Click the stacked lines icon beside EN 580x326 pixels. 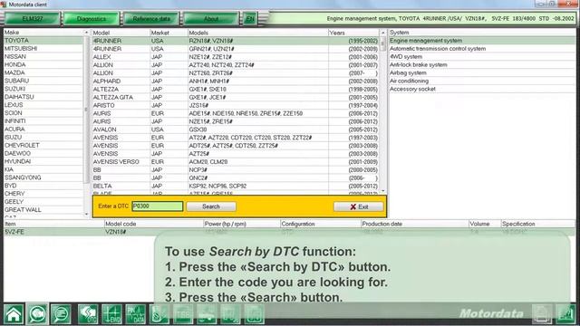264,18
